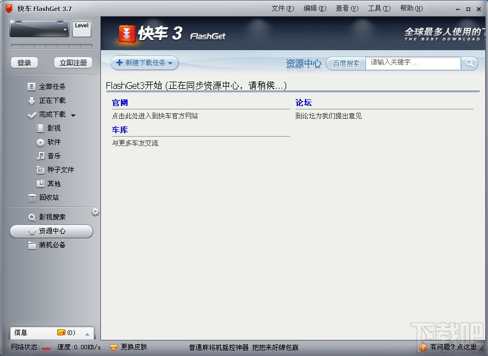
Task: Click the 资源中心 header label beside search
Action: (x=303, y=64)
